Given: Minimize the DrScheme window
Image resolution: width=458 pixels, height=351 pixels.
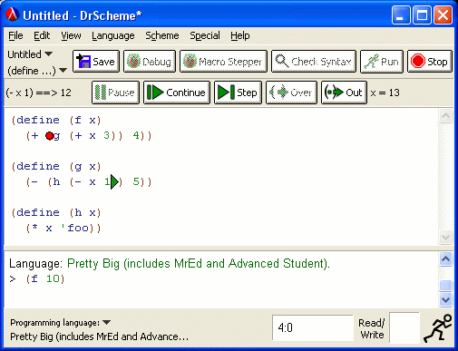Looking at the screenshot, I should [401, 15].
